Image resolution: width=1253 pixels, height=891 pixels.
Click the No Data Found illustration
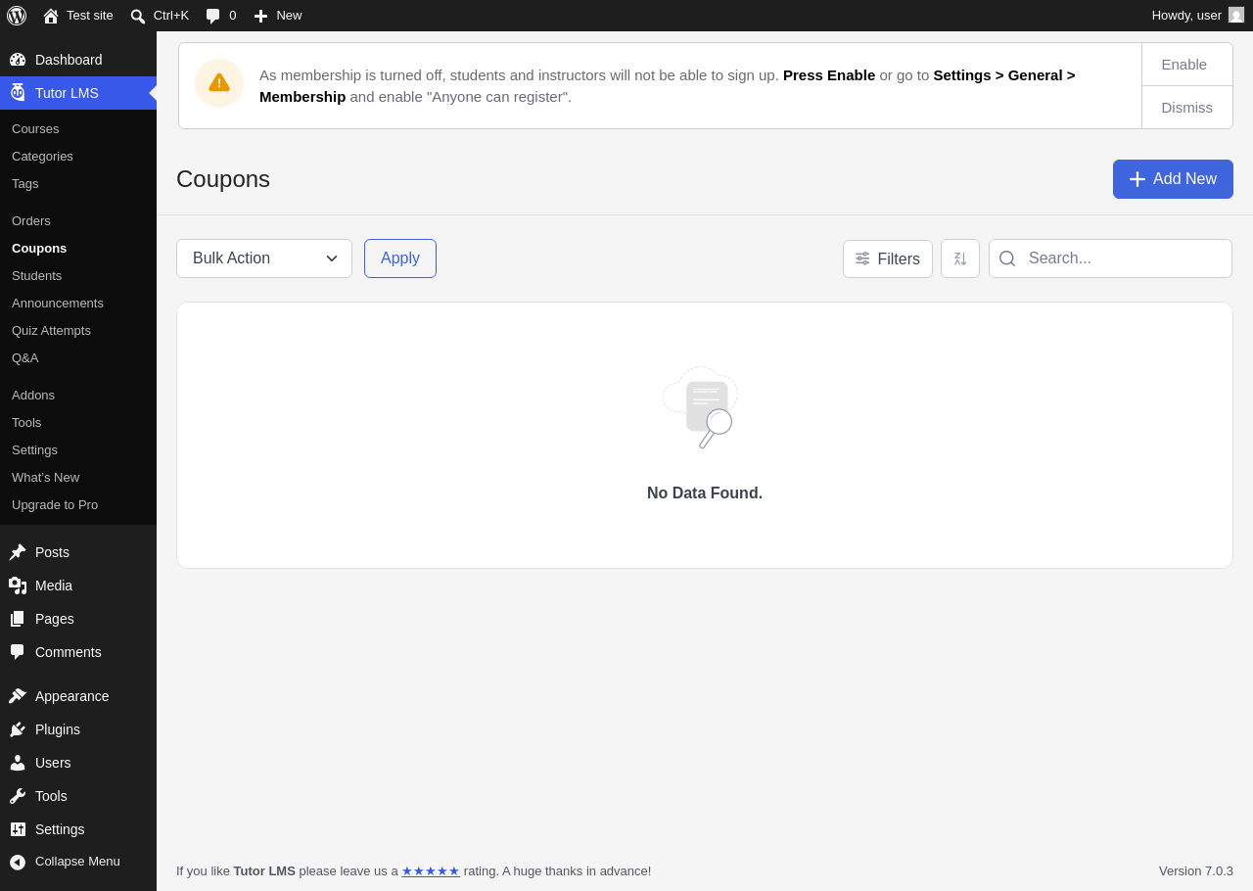(x=701, y=407)
